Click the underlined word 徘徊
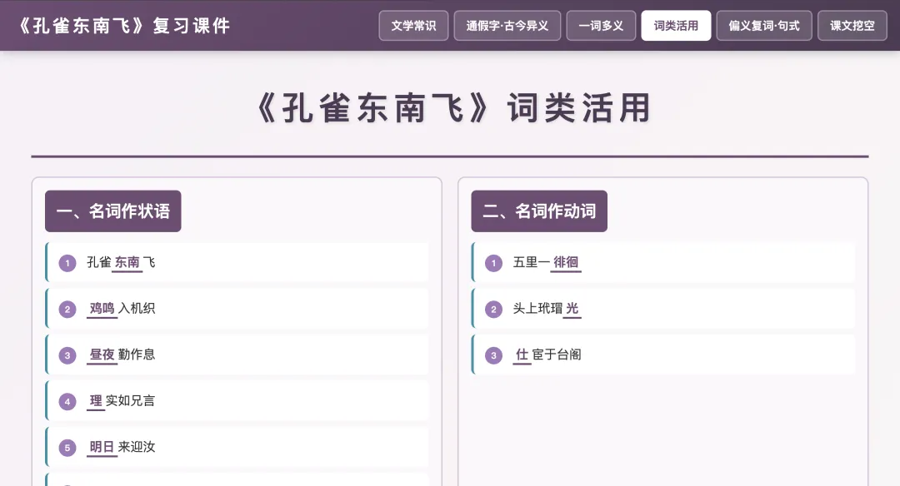This screenshot has width=900, height=486. 567,263
